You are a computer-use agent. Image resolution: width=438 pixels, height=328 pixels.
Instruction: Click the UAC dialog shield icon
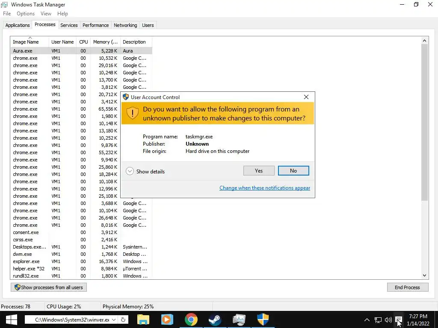click(126, 97)
